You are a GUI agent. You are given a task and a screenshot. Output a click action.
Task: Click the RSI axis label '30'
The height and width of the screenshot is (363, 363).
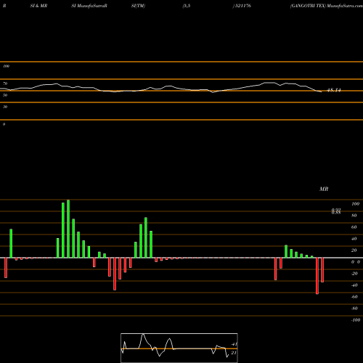5,107
